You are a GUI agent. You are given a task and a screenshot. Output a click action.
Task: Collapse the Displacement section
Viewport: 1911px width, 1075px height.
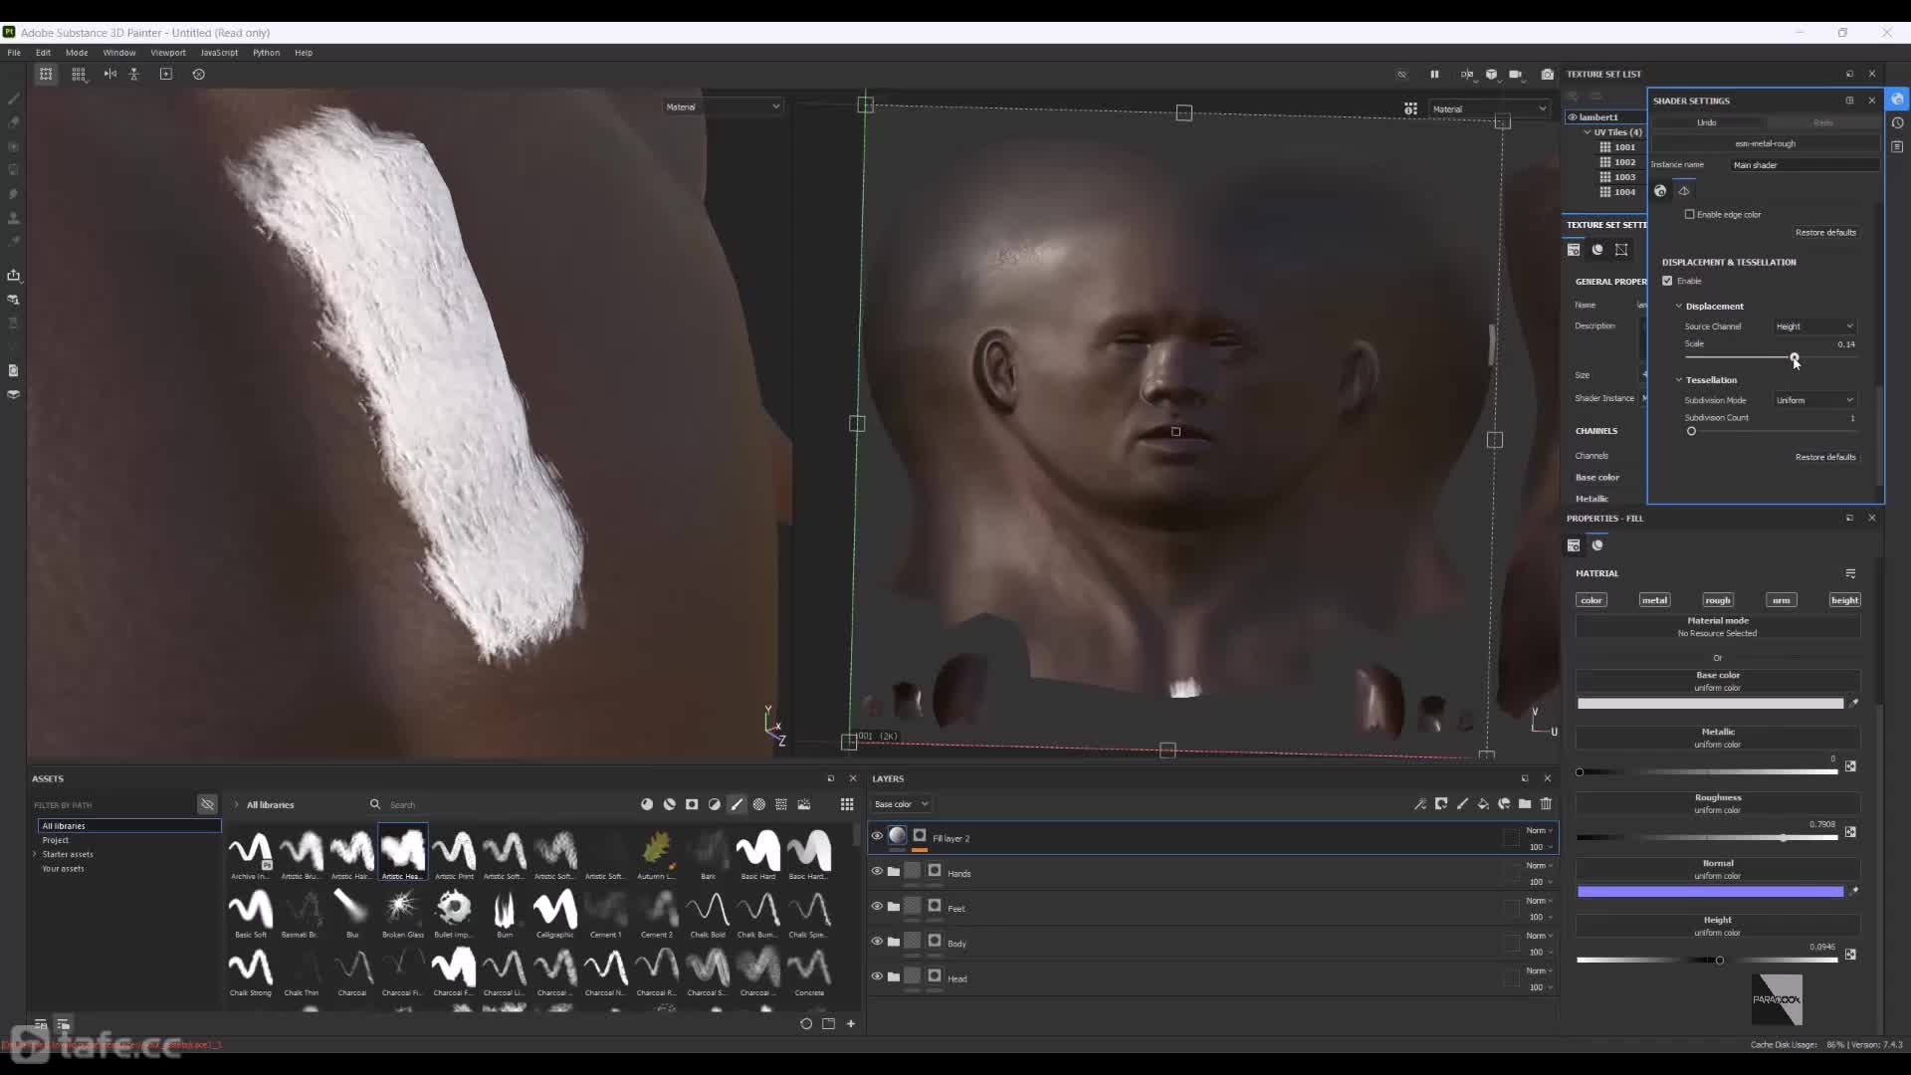pos(1679,307)
